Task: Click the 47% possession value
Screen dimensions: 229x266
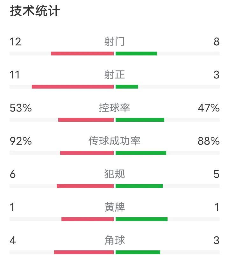Action: tap(209, 108)
